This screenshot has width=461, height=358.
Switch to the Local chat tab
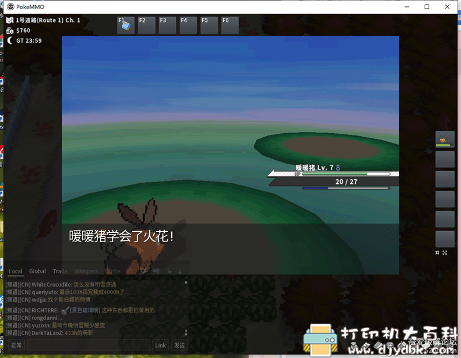point(16,271)
